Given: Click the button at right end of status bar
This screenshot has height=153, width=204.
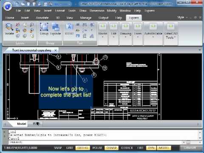Looking at the screenshot, I should 190,148.
